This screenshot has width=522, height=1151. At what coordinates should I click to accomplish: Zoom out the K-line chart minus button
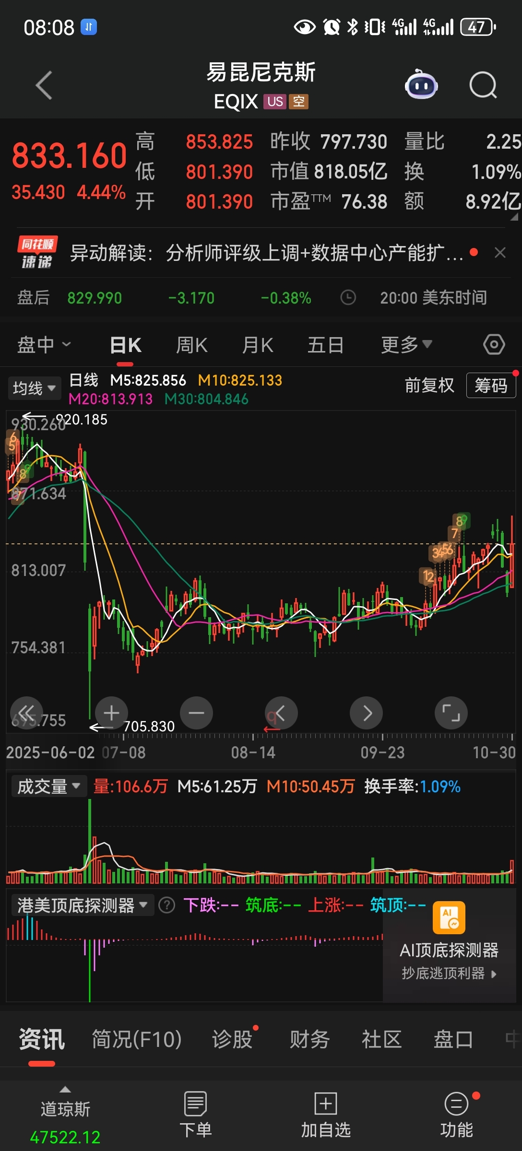pyautogui.click(x=196, y=713)
